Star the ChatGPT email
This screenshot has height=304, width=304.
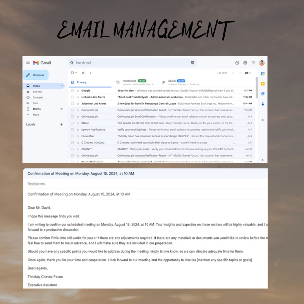coord(78,149)
